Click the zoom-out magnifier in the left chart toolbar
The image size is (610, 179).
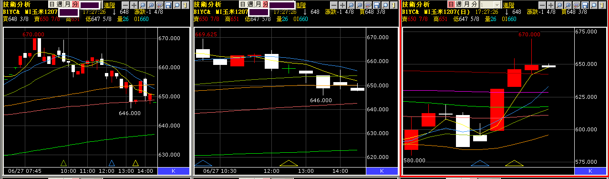tap(143, 5)
